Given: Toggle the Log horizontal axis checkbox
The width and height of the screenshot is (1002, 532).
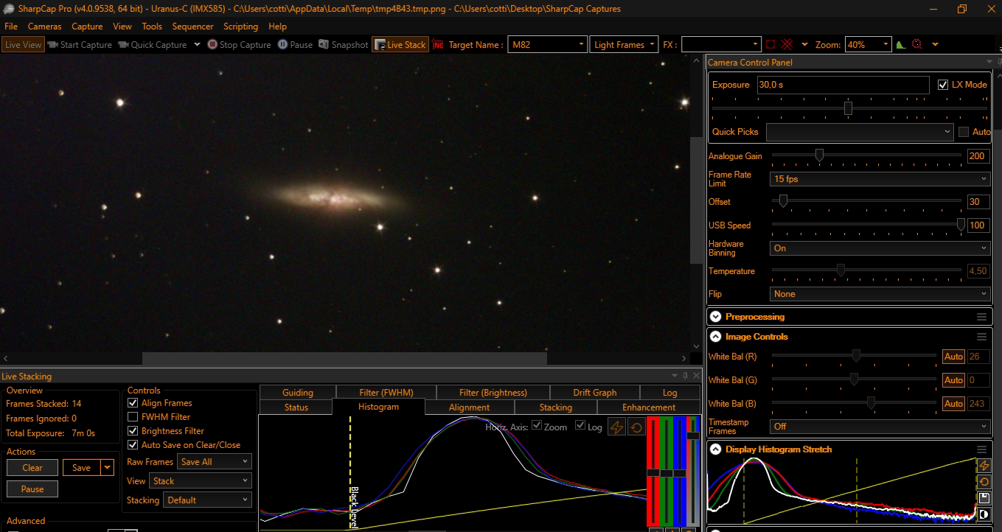Looking at the screenshot, I should click(x=580, y=426).
